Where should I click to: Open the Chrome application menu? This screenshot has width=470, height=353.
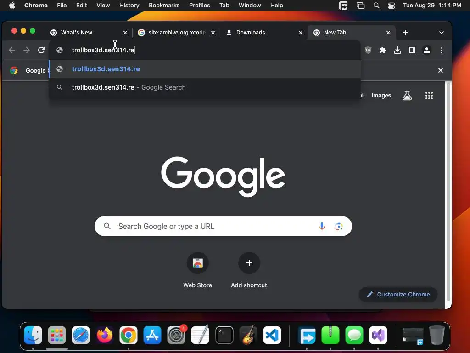(x=36, y=6)
